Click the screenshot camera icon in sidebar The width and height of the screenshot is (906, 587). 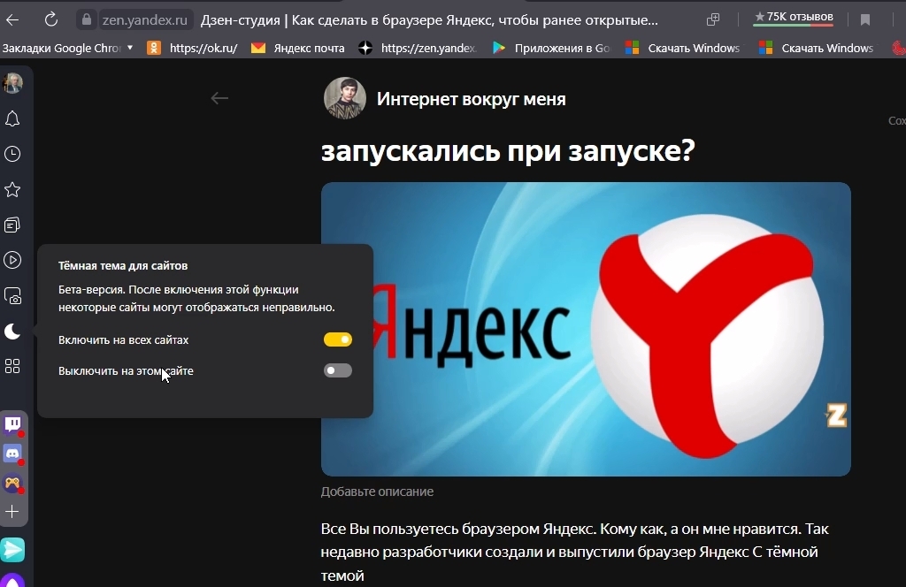(x=12, y=296)
